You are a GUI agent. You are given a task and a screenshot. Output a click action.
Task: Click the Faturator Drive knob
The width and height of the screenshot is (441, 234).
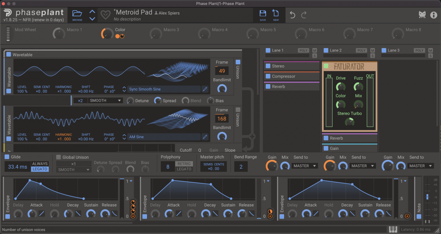coord(341,87)
